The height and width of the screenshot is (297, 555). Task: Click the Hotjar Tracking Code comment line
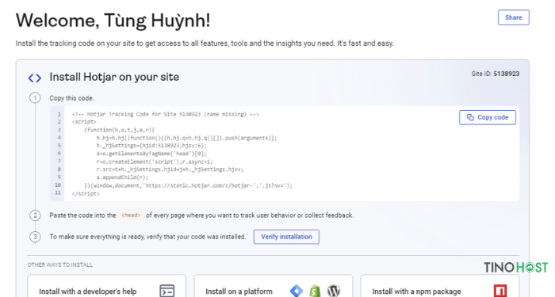pos(165,114)
